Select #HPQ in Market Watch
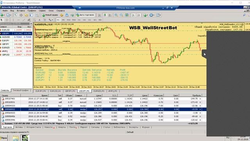The height and width of the screenshot is (141, 250). [16, 51]
